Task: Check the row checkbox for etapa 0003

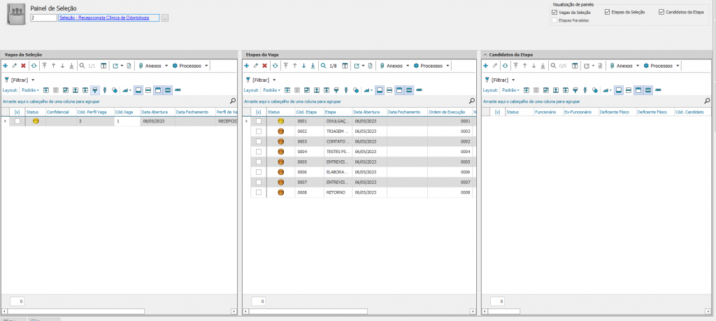Action: (259, 141)
